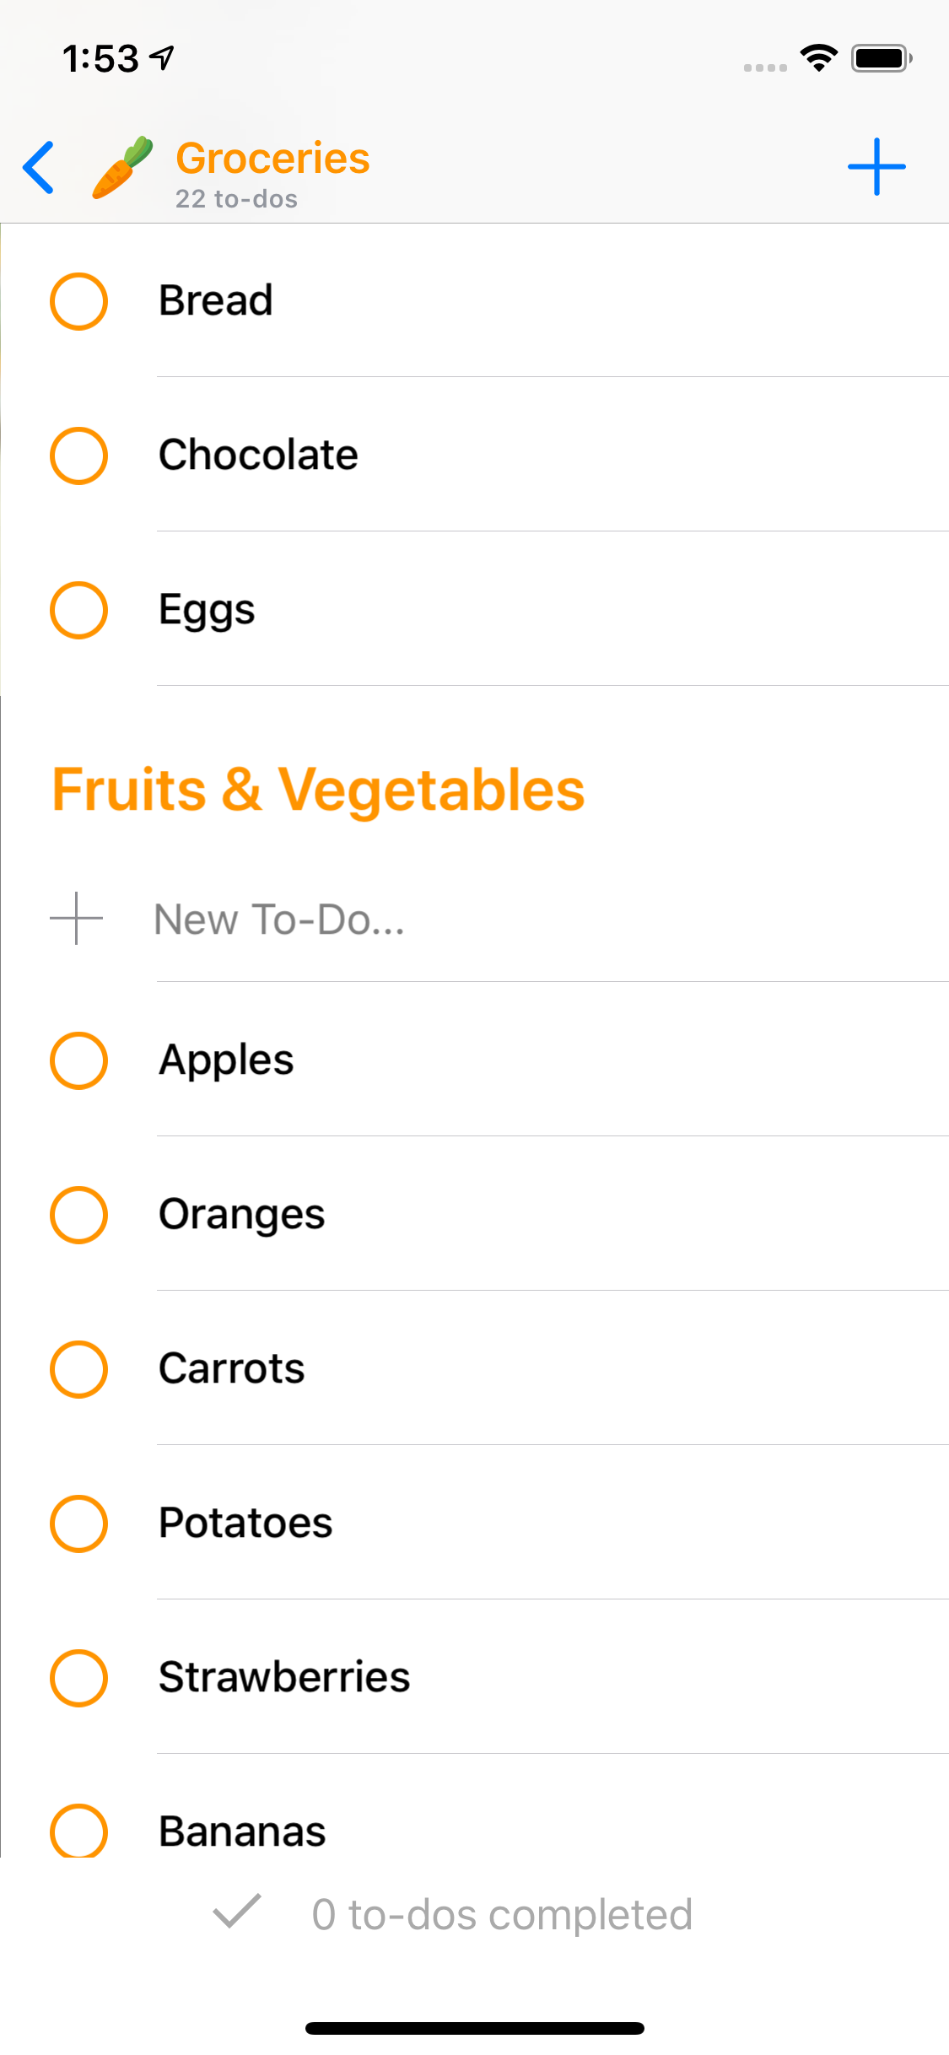Screen dimensions: 949x2055
Task: Show the 0 to-dos completed items
Action: point(502,1914)
